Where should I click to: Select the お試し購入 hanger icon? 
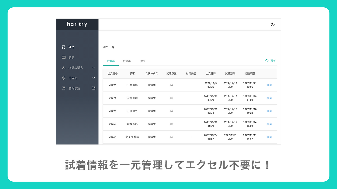[63, 67]
